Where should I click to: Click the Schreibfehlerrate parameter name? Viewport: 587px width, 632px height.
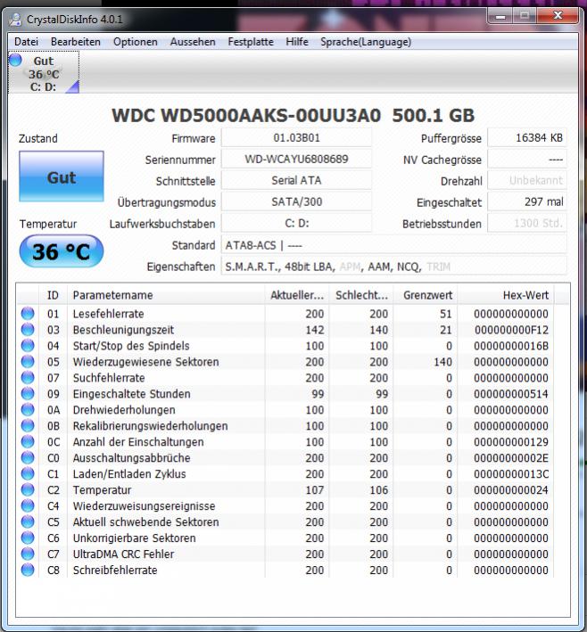(115, 570)
